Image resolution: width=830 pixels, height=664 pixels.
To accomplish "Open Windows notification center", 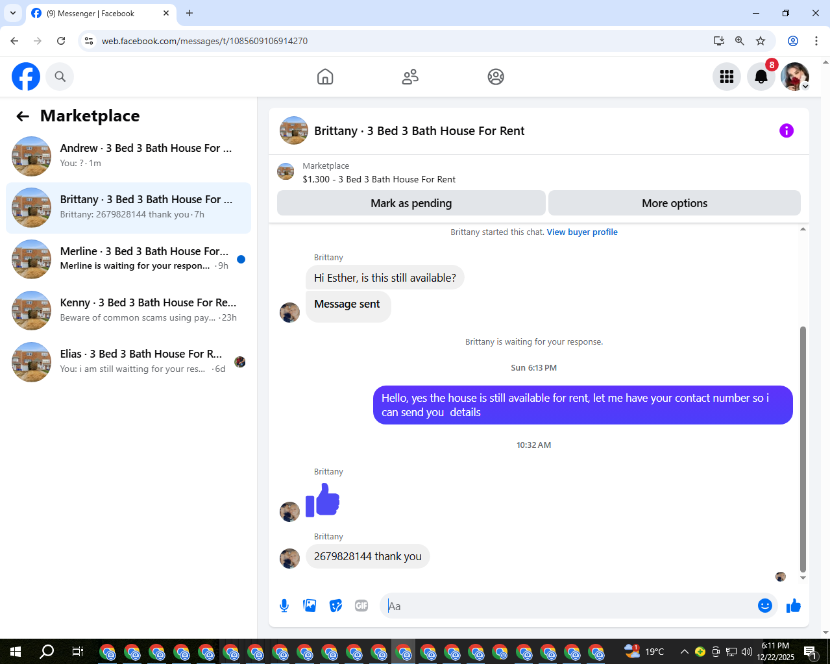I will pyautogui.click(x=811, y=651).
